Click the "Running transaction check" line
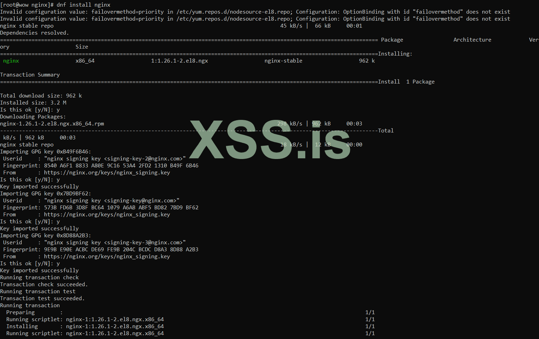This screenshot has height=339, width=539. point(40,277)
